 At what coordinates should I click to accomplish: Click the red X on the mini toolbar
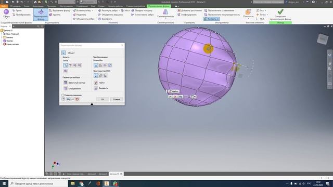click(175, 97)
